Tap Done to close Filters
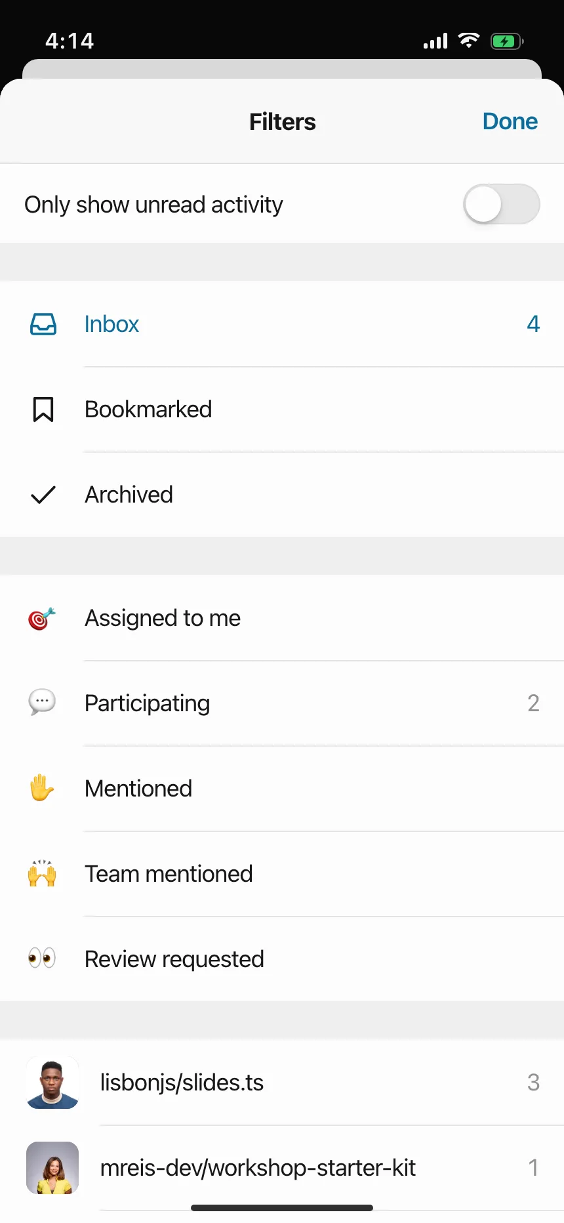The width and height of the screenshot is (564, 1223). point(510,121)
